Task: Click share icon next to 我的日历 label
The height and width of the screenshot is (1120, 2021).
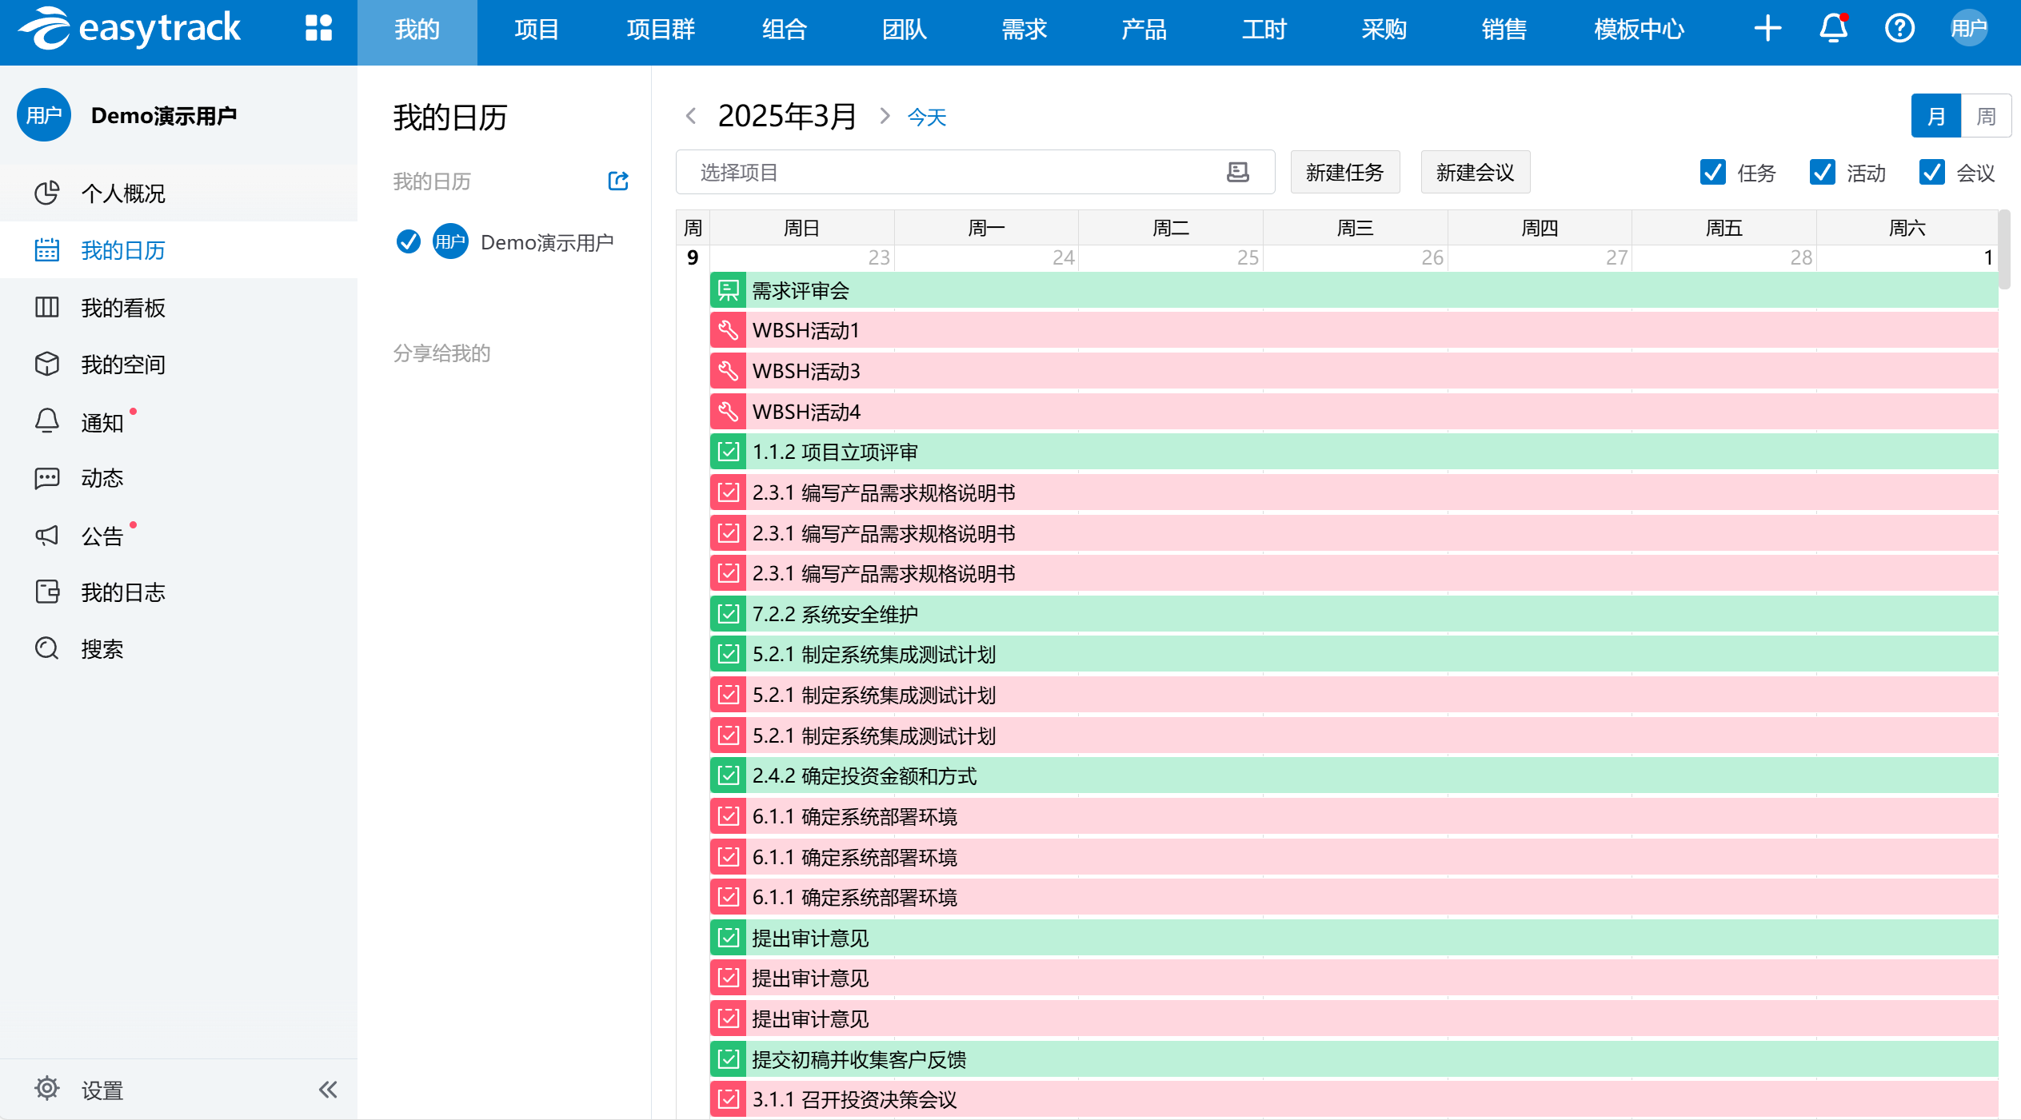Action: (x=618, y=181)
